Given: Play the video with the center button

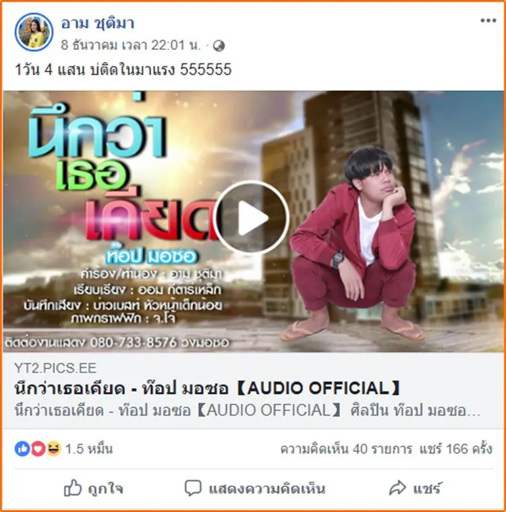Looking at the screenshot, I should click(x=251, y=218).
